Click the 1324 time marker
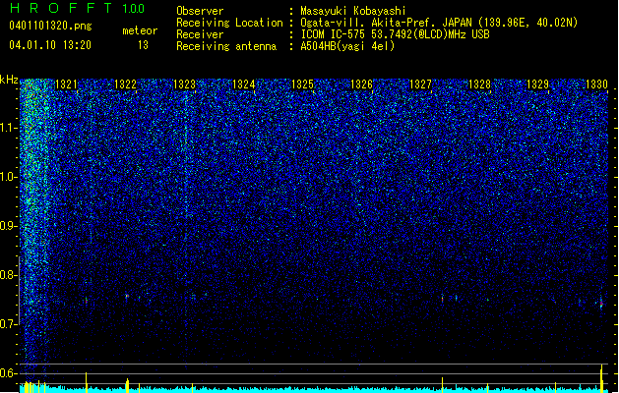Viewport: 619px width, 393px height. [244, 84]
